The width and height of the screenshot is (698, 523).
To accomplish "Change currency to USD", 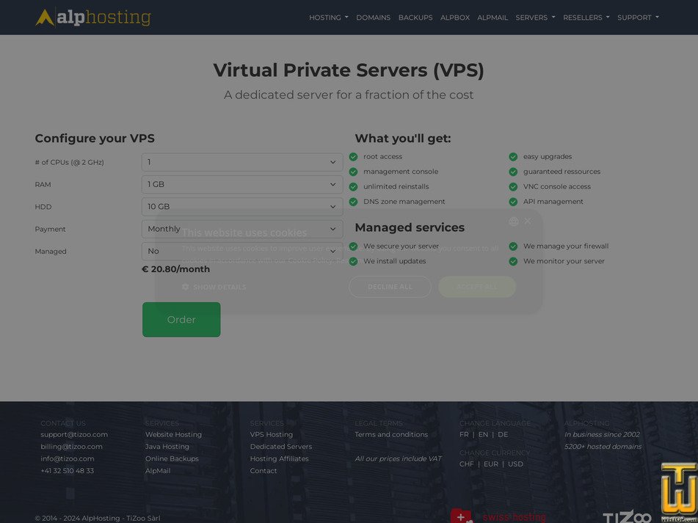I will 515,464.
